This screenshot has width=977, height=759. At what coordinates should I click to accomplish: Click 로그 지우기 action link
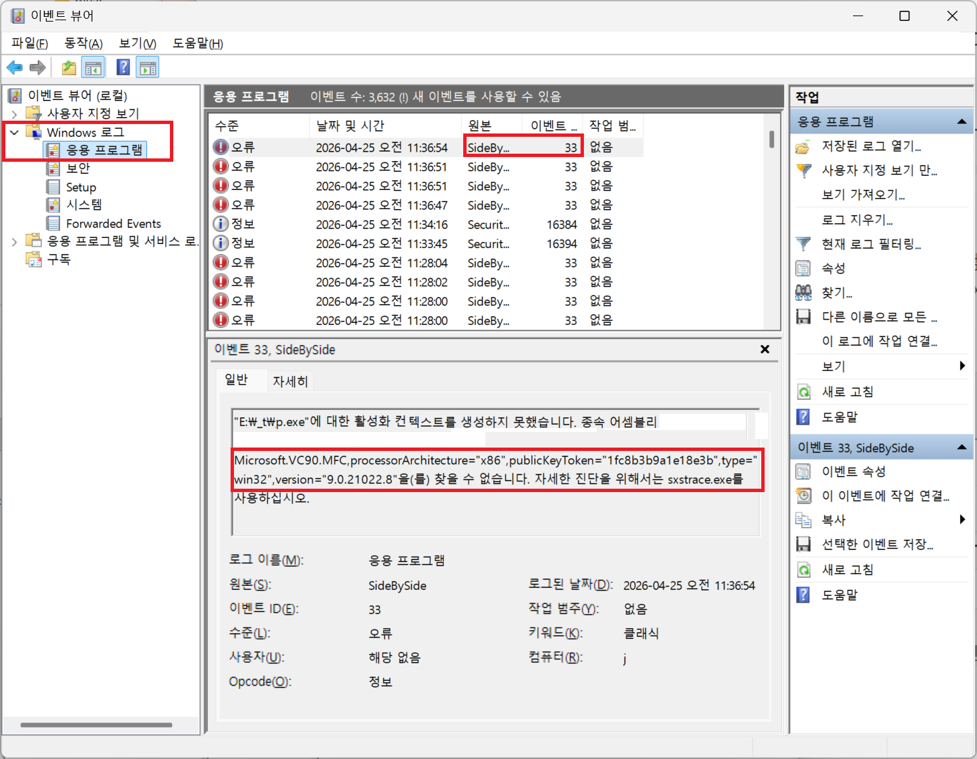tap(857, 220)
